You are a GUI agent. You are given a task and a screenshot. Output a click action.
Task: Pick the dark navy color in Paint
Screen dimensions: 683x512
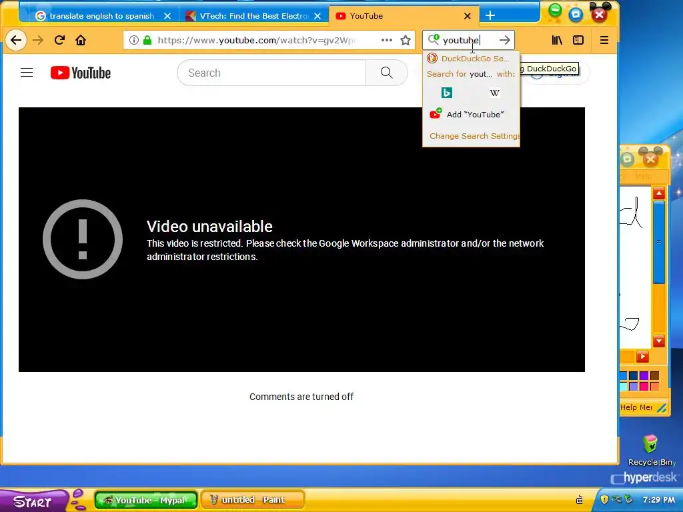pyautogui.click(x=634, y=376)
